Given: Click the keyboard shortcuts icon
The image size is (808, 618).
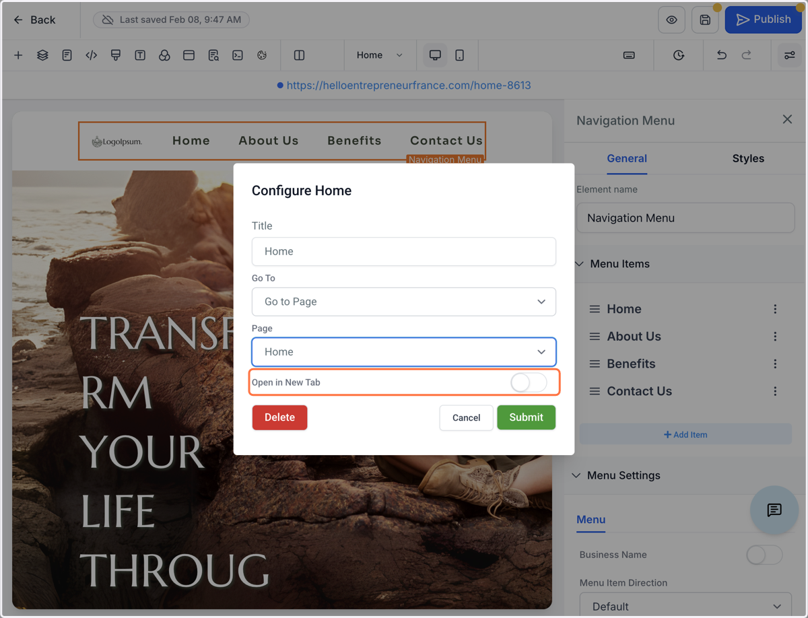Looking at the screenshot, I should point(629,55).
